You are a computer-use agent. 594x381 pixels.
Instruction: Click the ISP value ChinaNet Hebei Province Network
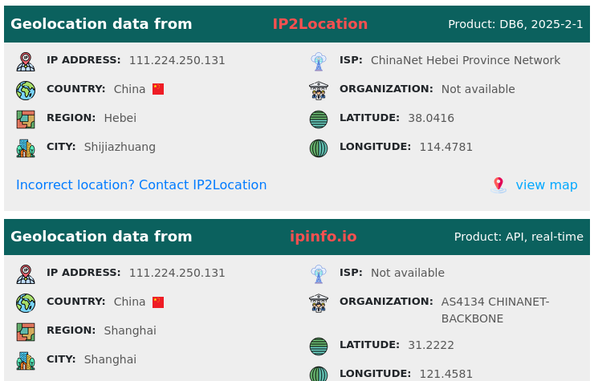(x=465, y=60)
